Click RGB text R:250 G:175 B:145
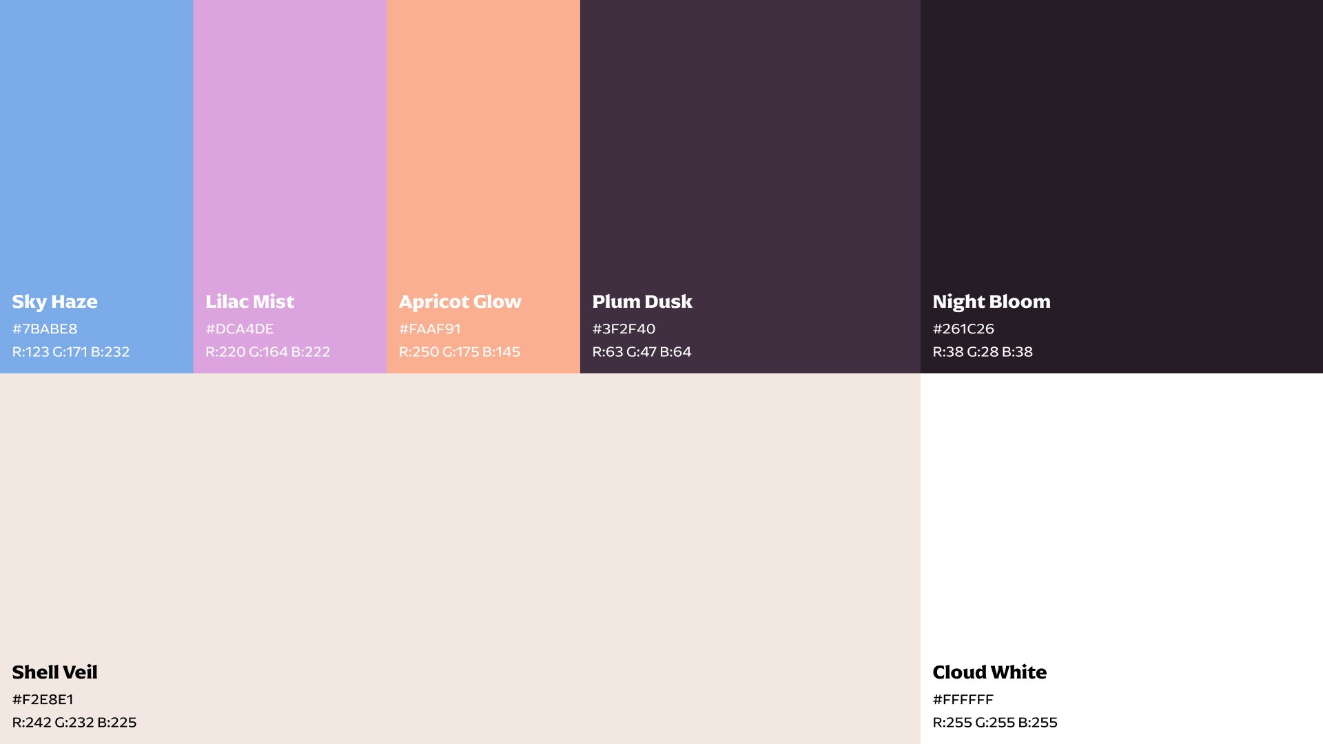This screenshot has height=744, width=1323. pos(459,352)
